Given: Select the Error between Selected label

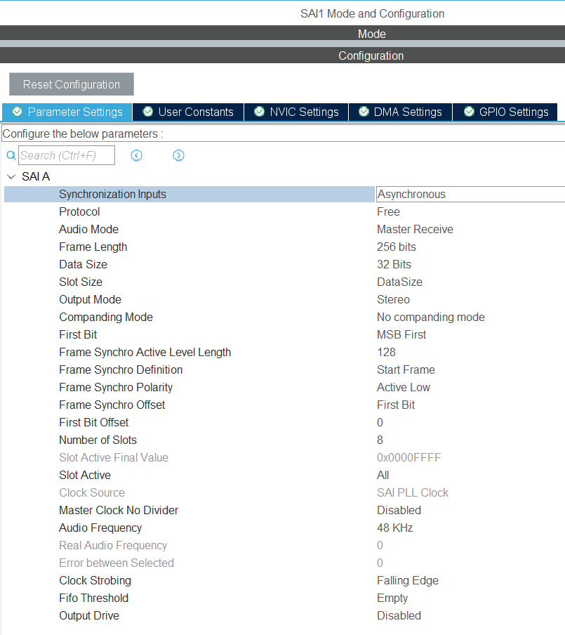Looking at the screenshot, I should point(116,563).
